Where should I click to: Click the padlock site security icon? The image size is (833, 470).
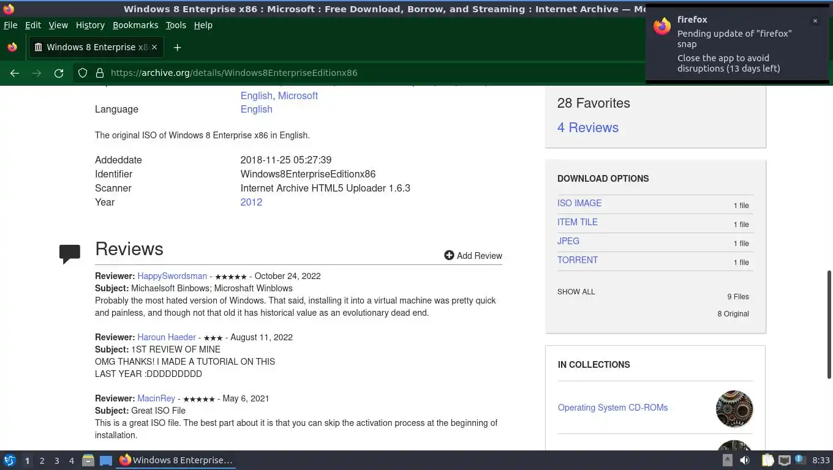coord(100,73)
